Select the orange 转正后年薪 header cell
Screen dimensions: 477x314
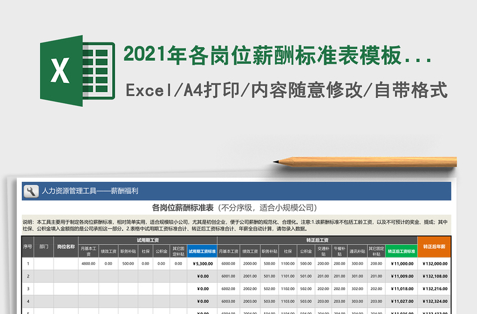tap(434, 247)
